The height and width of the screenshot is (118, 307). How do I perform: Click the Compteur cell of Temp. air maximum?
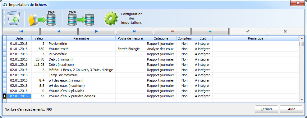(185, 75)
